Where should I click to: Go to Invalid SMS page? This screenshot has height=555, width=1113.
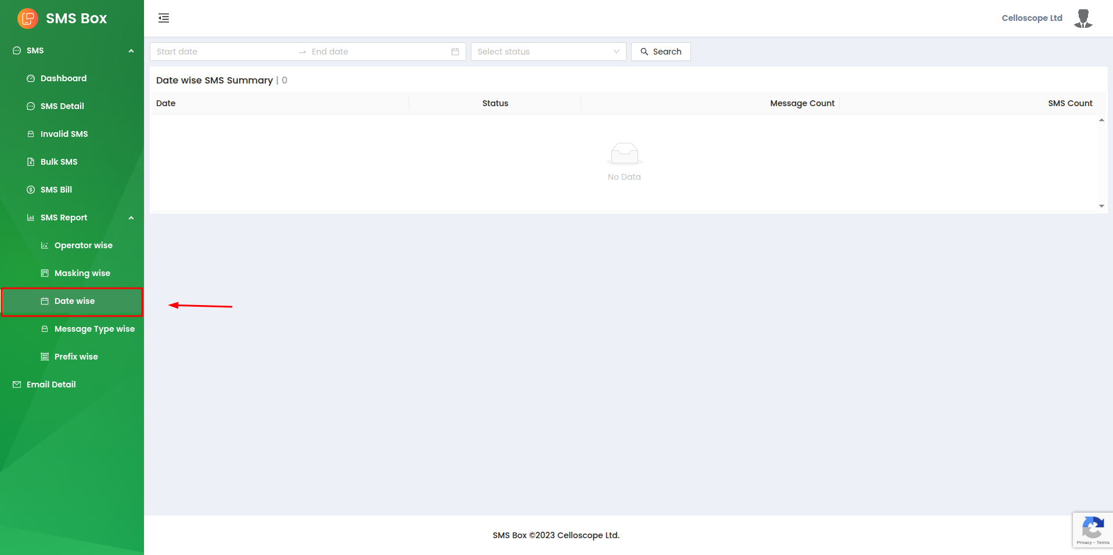pyautogui.click(x=64, y=134)
